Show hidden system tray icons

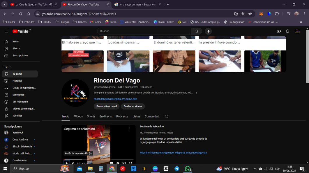coord(255,169)
